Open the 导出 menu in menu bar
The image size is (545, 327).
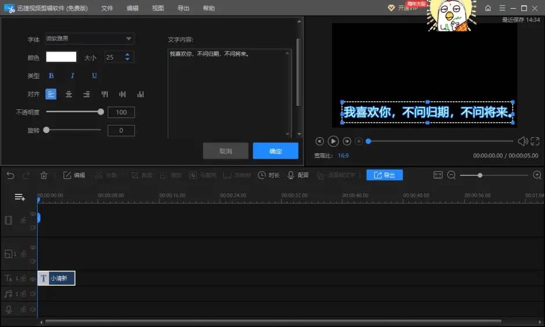183,8
